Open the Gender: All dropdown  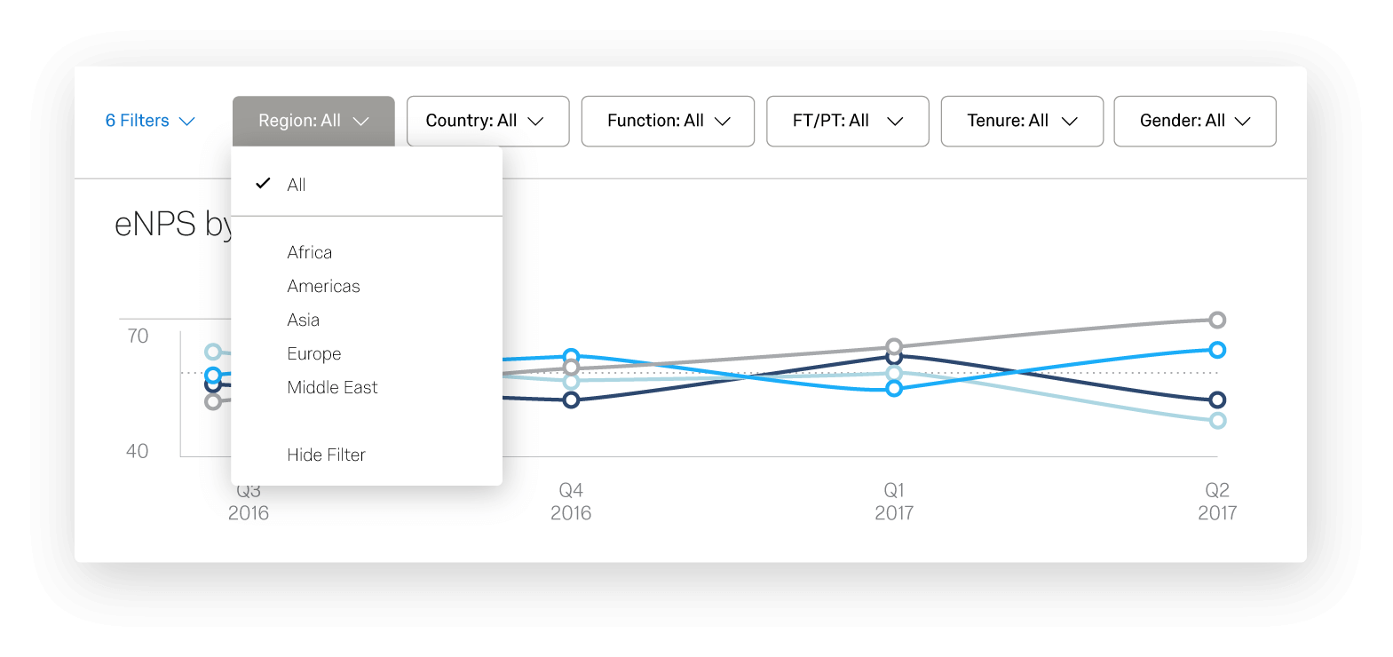1195,121
